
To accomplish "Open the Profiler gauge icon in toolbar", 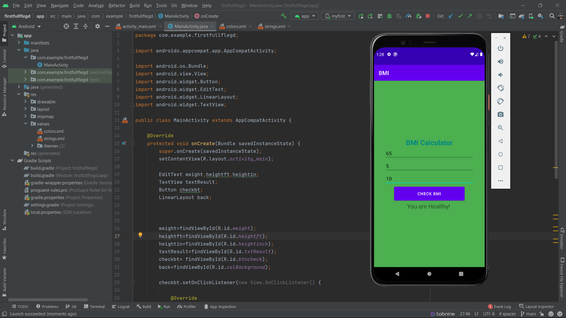I will point(409,16).
